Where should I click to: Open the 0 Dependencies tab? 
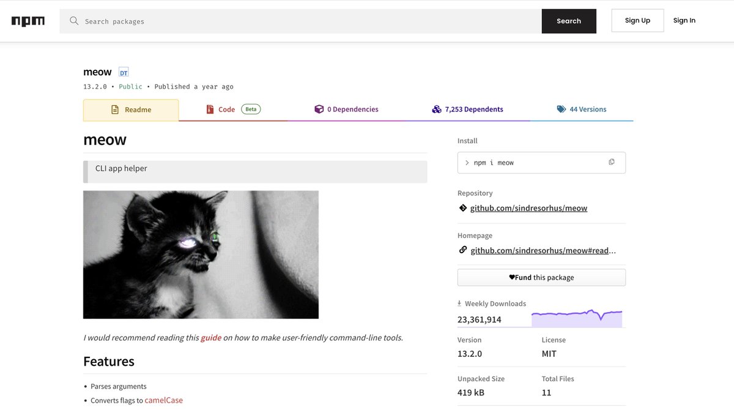click(347, 110)
